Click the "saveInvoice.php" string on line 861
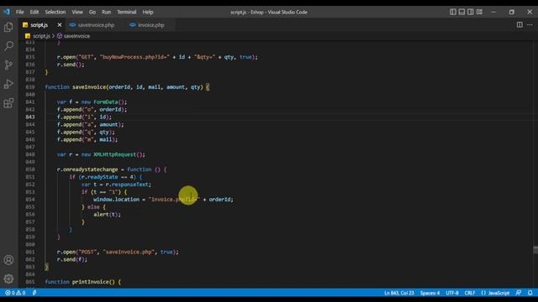This screenshot has width=538, height=302. [x=128, y=252]
